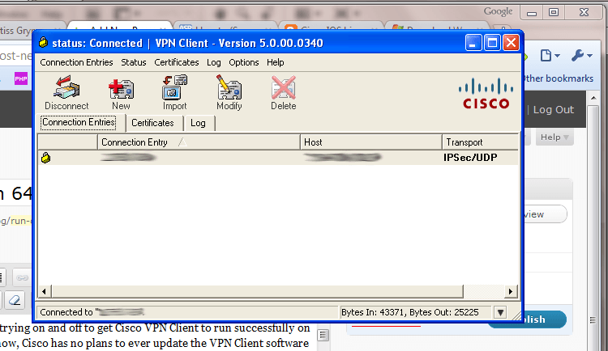Open Other bookmarks folder in browser
This screenshot has width=608, height=351.
tap(559, 78)
